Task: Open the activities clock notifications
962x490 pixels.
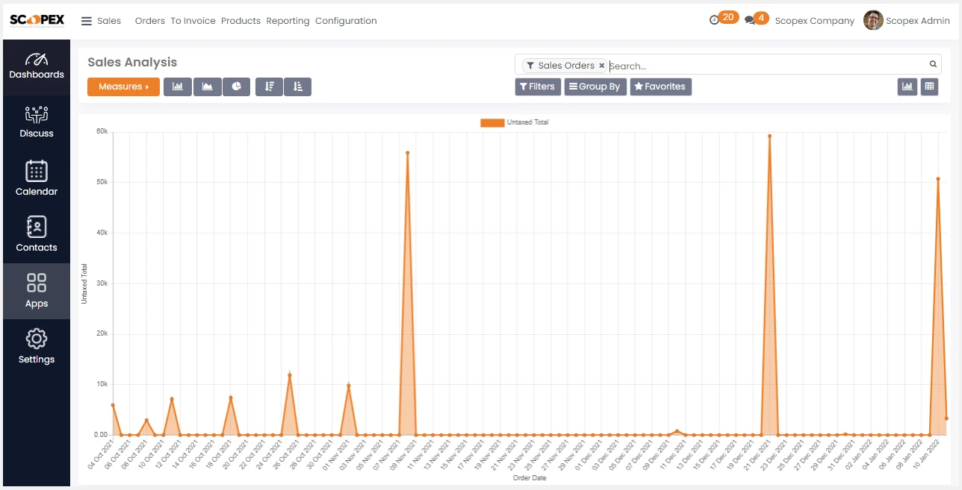Action: tap(714, 20)
